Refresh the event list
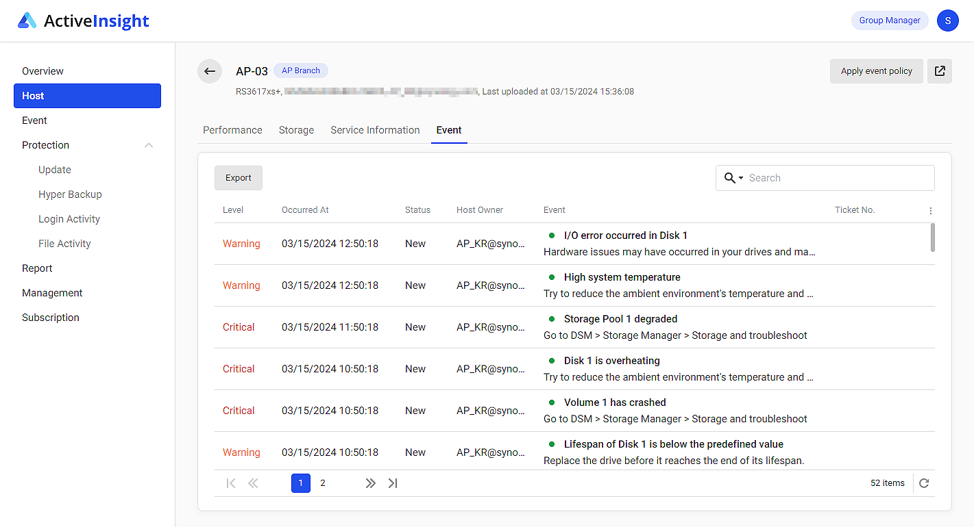The image size is (974, 527). pyautogui.click(x=923, y=483)
